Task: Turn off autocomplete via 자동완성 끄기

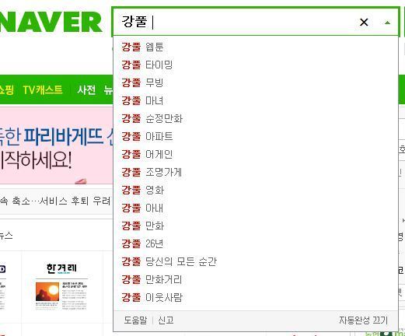Action: tap(364, 320)
